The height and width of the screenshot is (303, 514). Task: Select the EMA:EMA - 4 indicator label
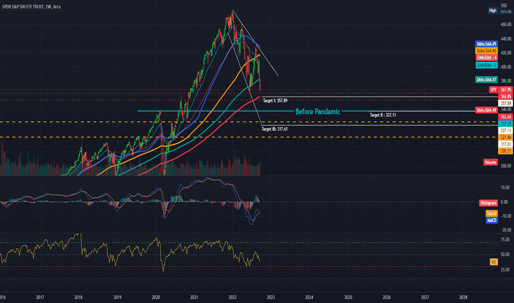[x=487, y=58]
